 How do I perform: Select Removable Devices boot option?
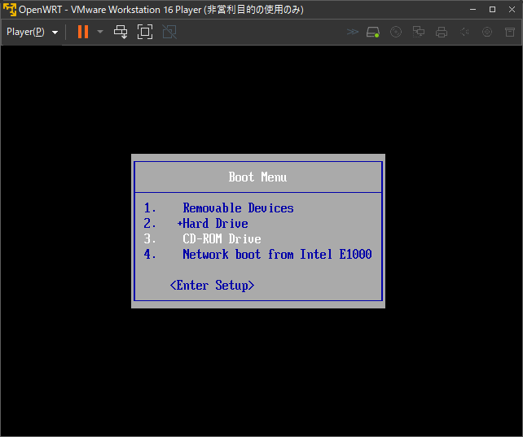[x=238, y=208]
